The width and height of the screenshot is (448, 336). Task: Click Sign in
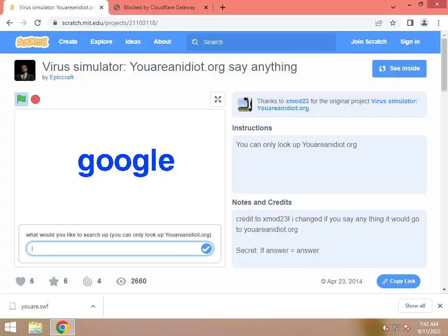click(410, 42)
